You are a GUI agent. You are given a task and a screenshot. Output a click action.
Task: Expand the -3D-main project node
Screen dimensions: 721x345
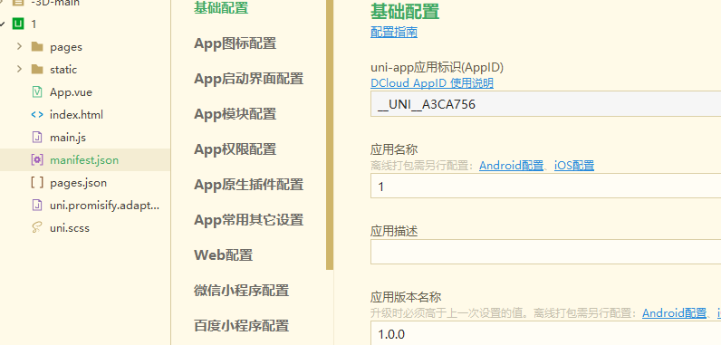coord(3,3)
